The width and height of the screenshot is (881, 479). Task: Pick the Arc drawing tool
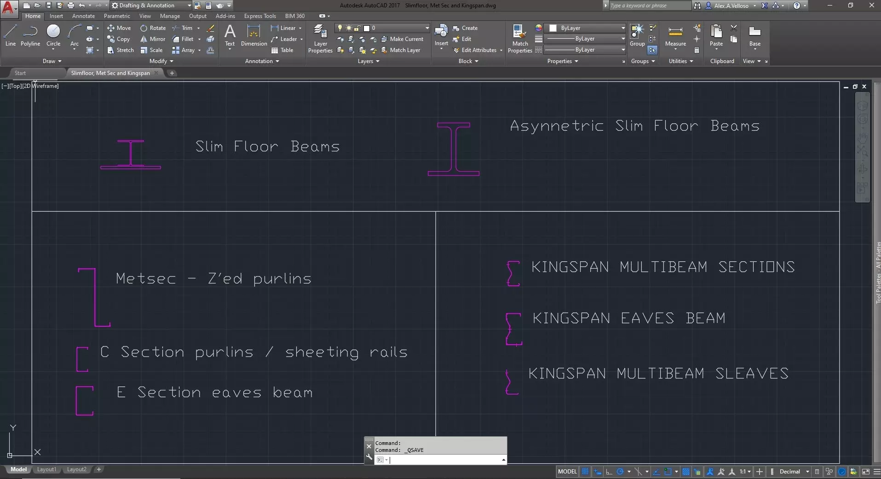(74, 36)
